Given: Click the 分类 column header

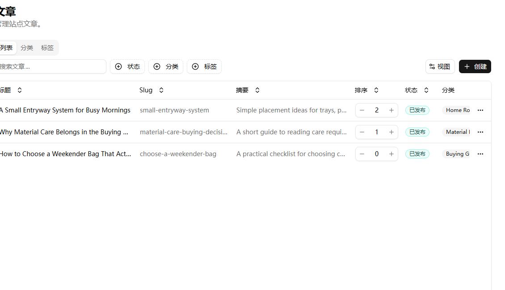Looking at the screenshot, I should pyautogui.click(x=448, y=90).
